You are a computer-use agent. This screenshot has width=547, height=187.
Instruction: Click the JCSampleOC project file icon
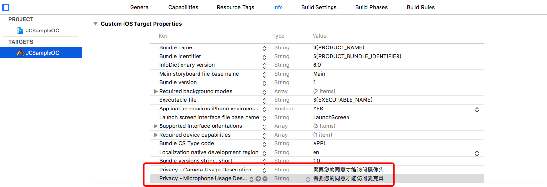click(x=20, y=31)
